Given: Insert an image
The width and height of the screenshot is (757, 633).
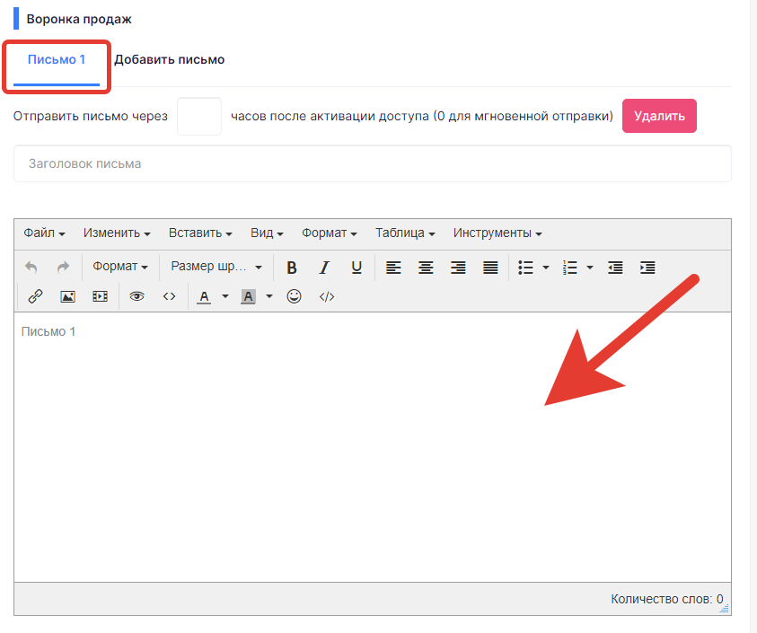Looking at the screenshot, I should [67, 296].
